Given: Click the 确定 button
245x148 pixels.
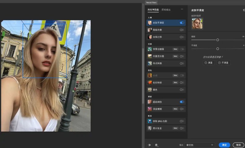Looking at the screenshot, I should point(224,145).
